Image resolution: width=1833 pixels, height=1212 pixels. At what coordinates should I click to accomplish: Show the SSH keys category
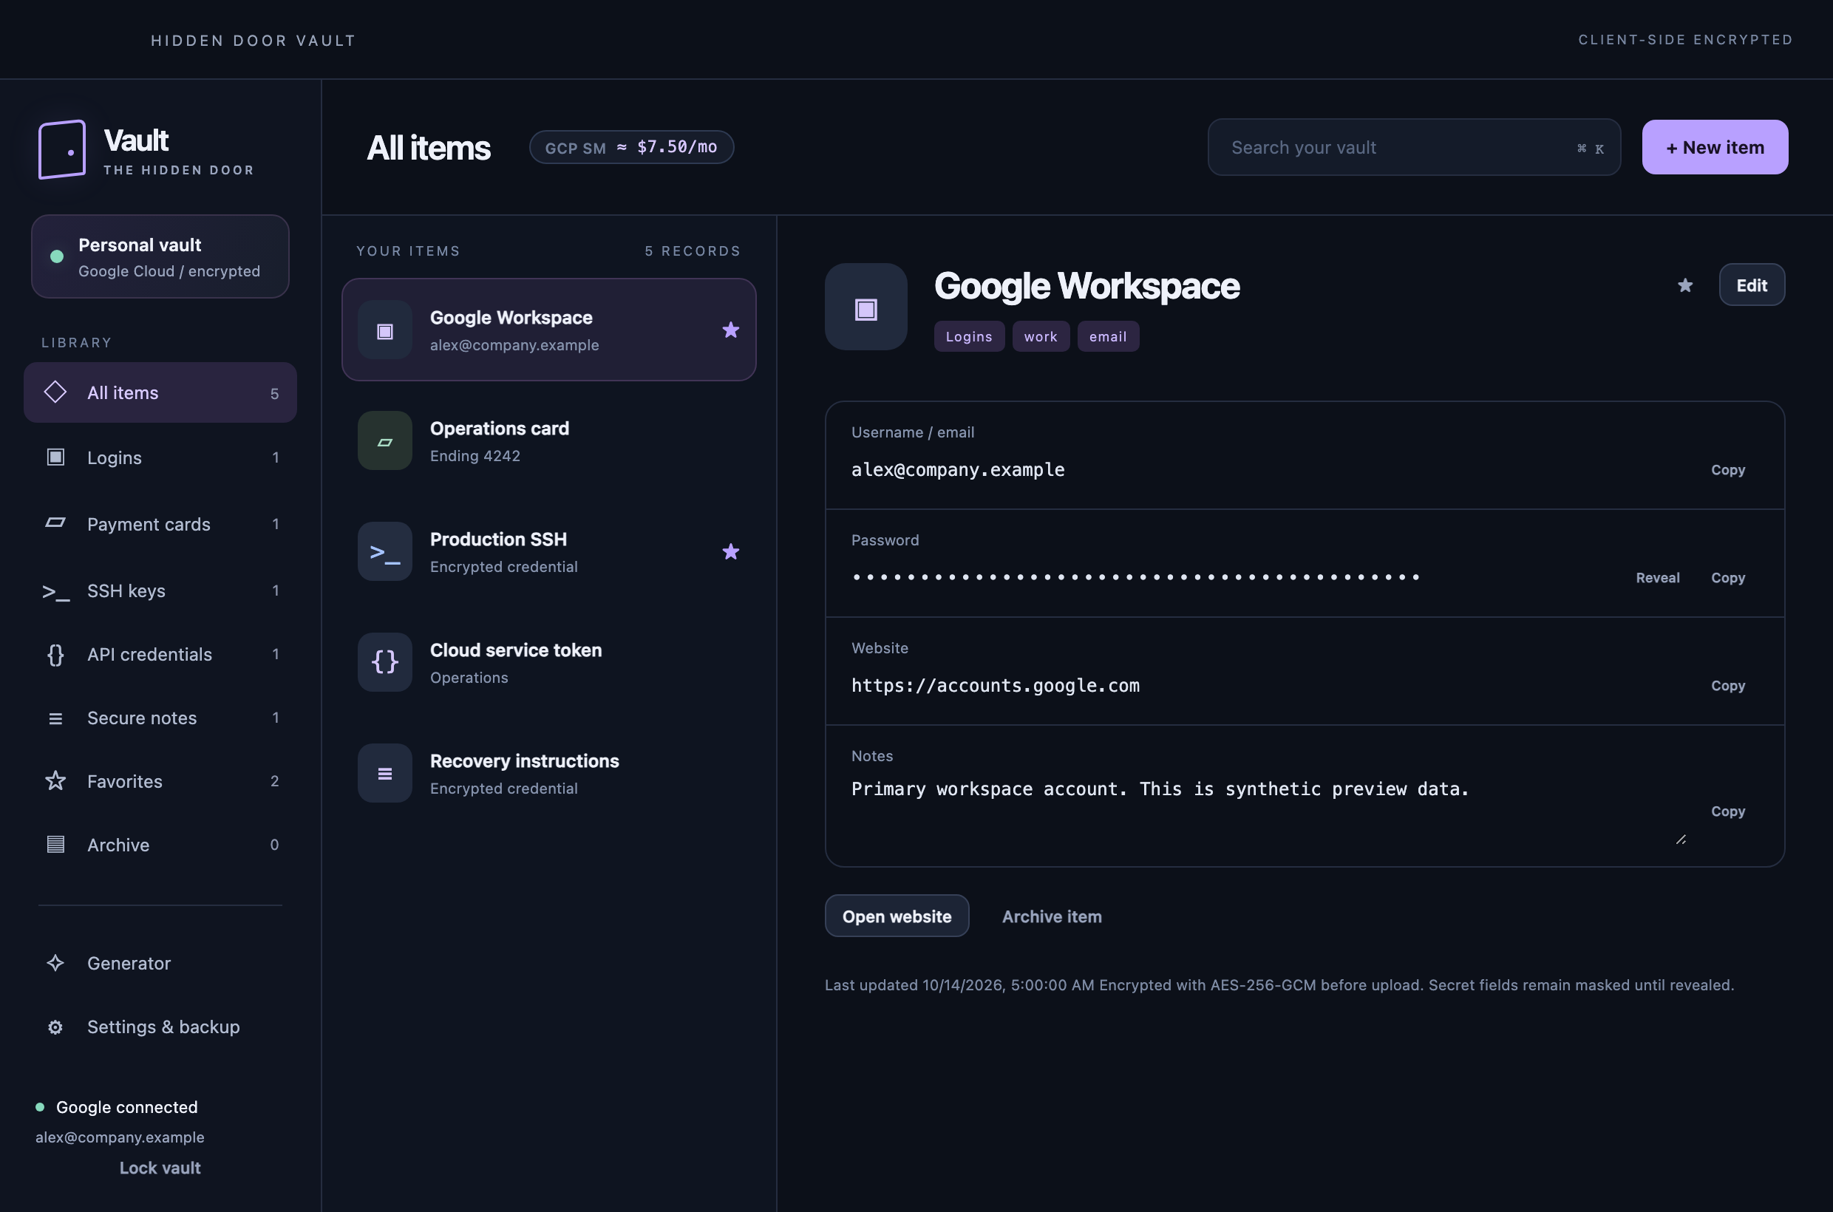(x=160, y=590)
